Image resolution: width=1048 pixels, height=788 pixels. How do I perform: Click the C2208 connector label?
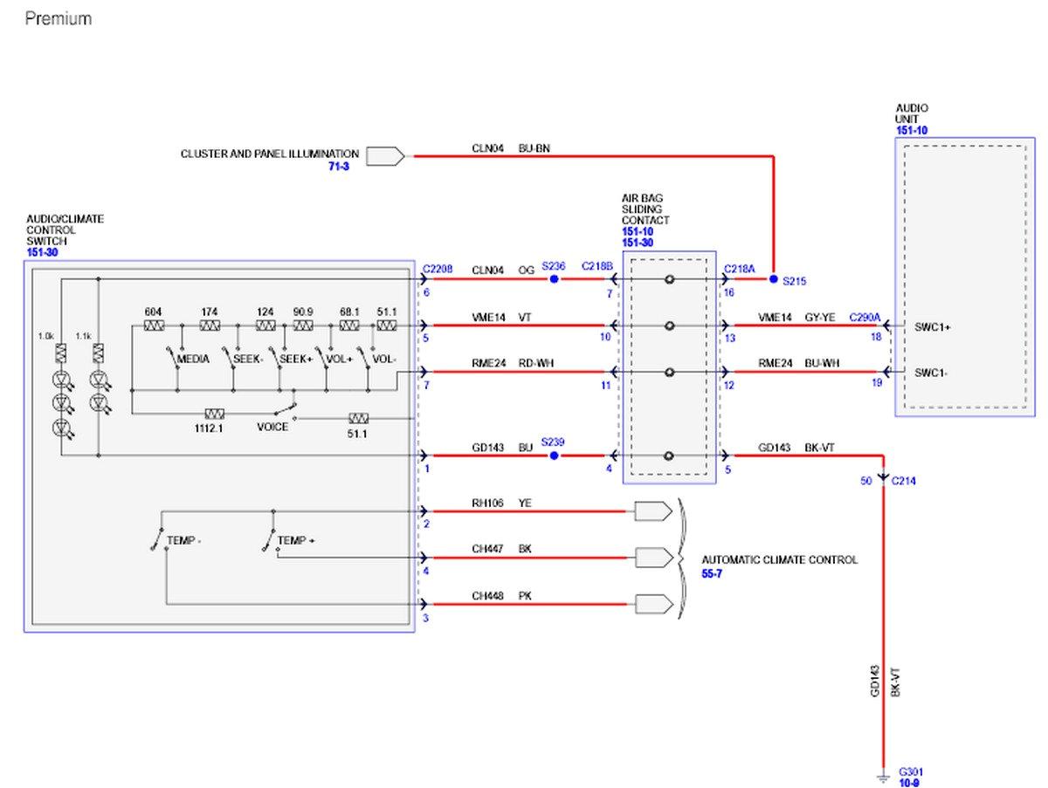437,271
